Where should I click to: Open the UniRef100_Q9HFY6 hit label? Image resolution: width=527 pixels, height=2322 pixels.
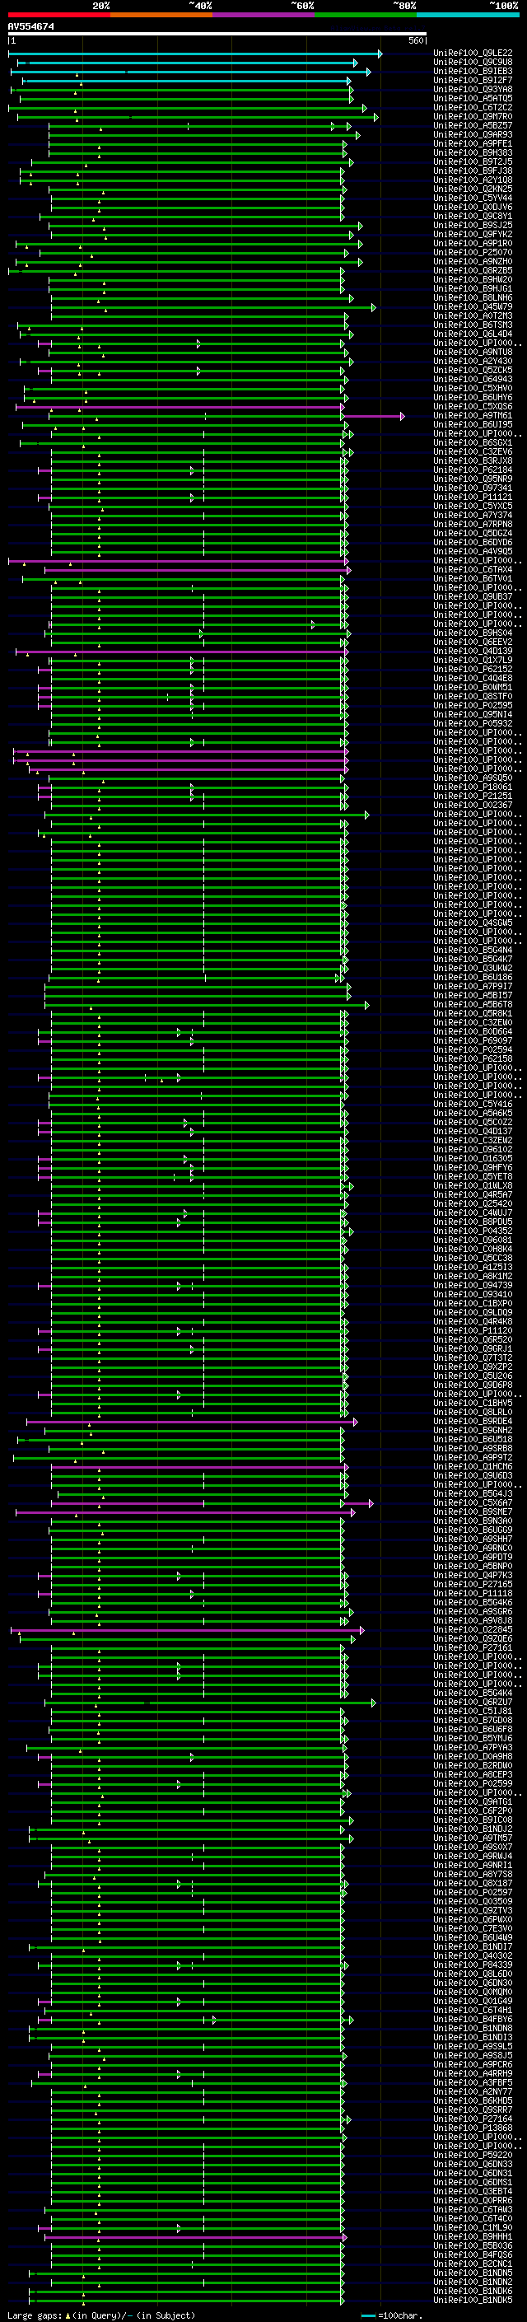(x=473, y=1167)
